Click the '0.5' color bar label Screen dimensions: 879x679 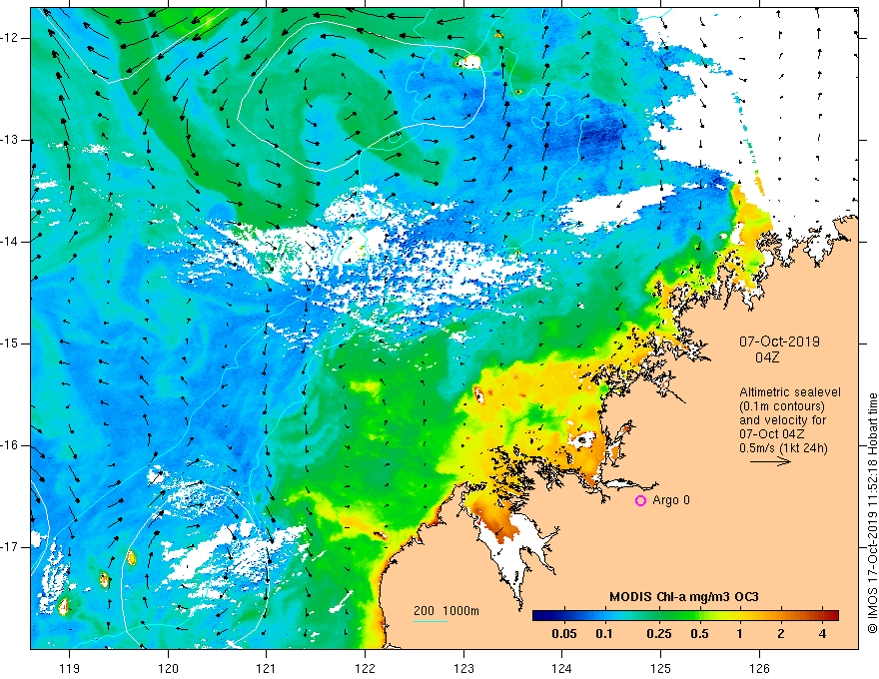click(699, 634)
